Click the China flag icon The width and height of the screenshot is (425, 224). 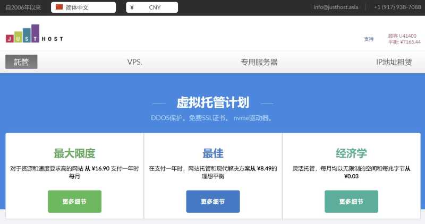[59, 7]
